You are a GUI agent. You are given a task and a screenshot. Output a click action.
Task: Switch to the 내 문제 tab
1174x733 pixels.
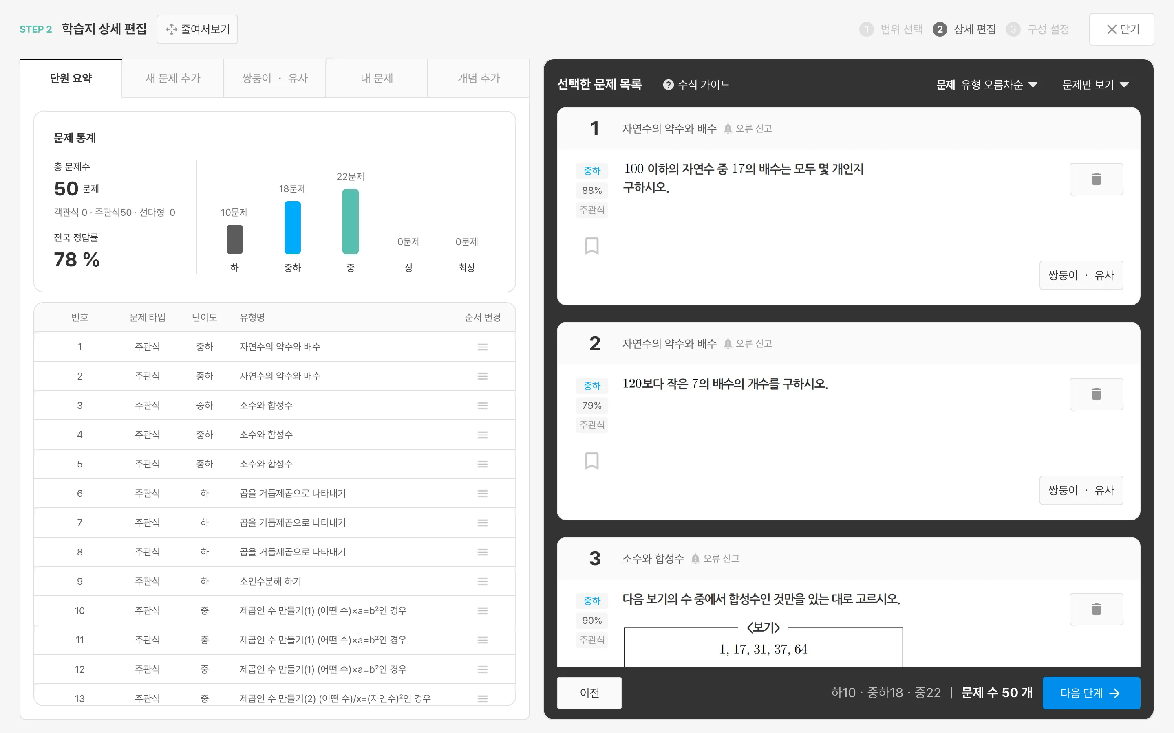click(x=377, y=78)
